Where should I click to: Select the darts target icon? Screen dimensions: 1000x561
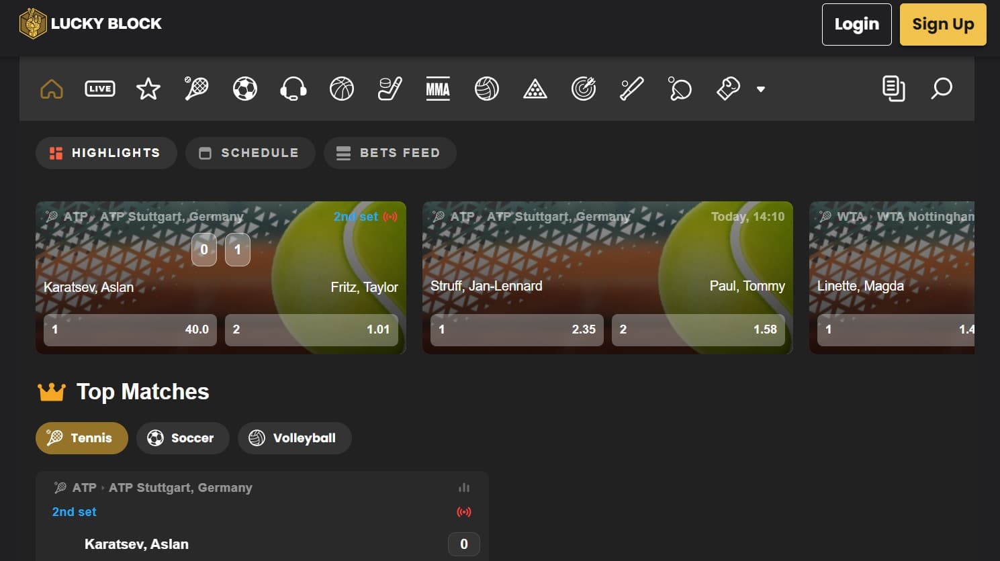click(584, 89)
